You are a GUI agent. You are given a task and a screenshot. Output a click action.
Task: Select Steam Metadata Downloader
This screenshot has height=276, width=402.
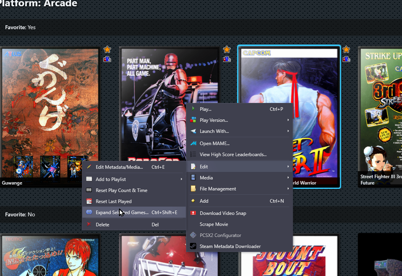click(x=240, y=246)
